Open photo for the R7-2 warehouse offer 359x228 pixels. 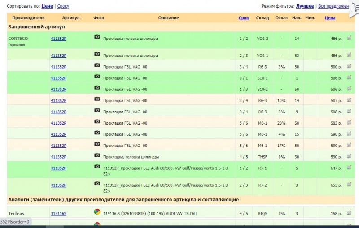tap(97, 183)
